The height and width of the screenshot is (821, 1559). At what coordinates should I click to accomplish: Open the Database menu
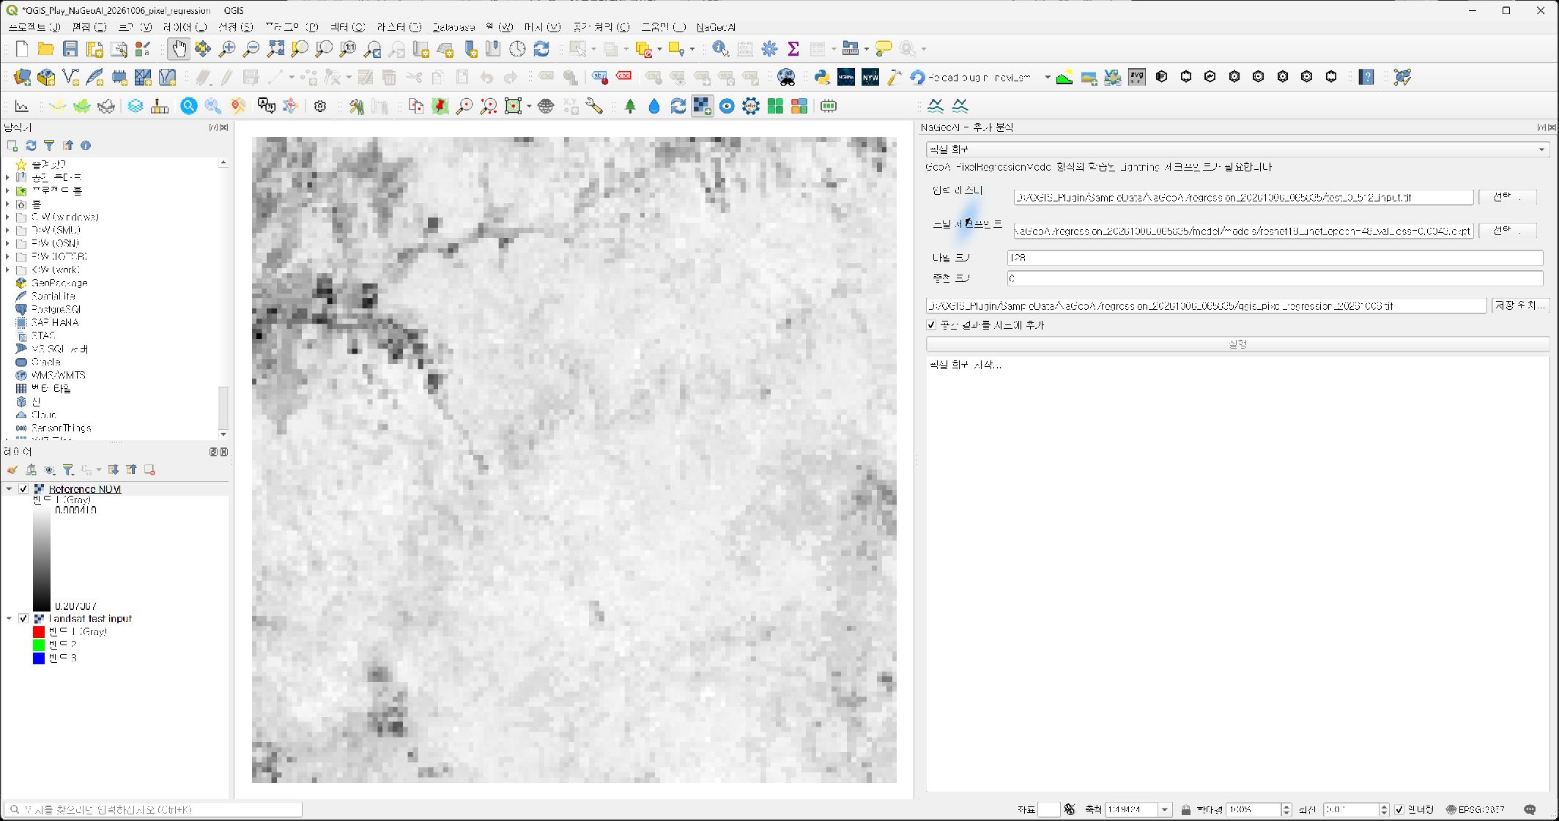[x=453, y=27]
